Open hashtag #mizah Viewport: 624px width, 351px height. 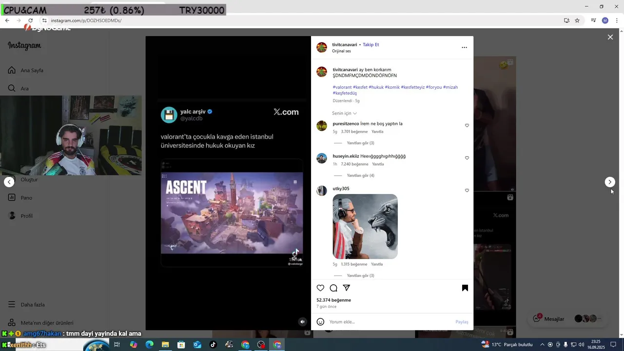tap(450, 87)
